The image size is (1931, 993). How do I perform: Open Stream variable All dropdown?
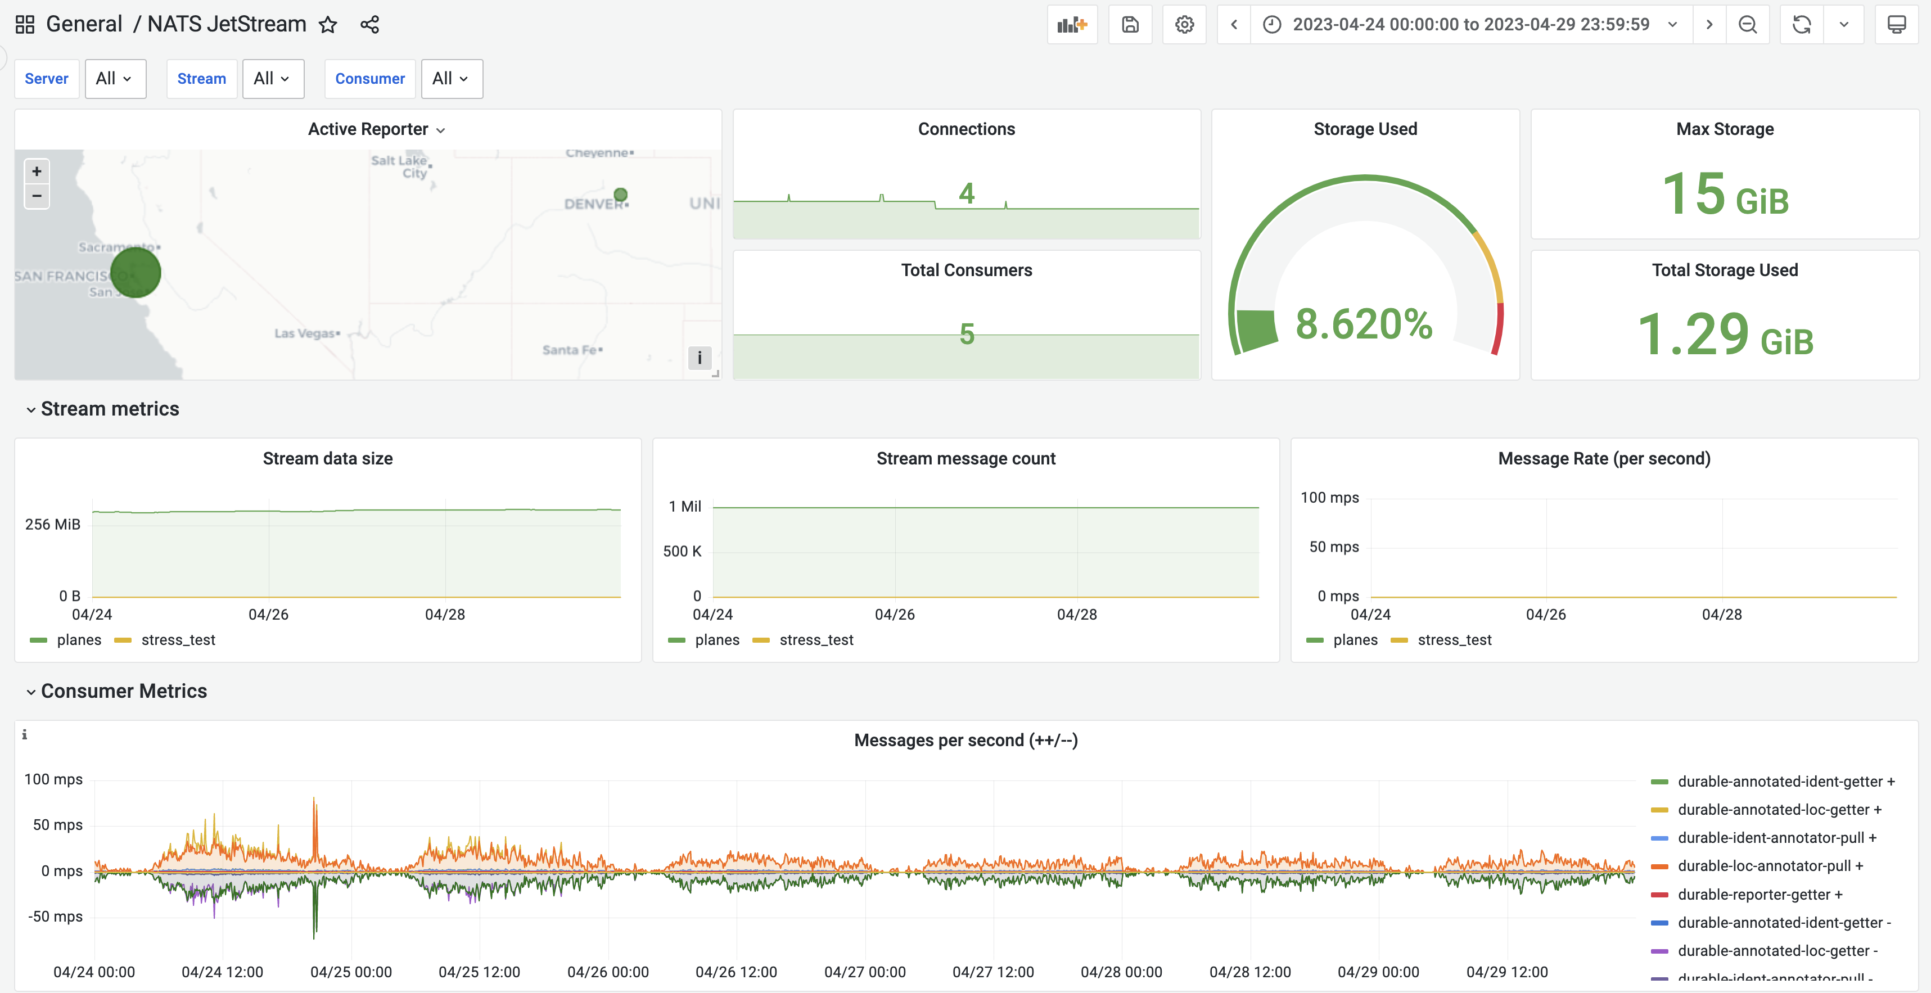coord(273,79)
